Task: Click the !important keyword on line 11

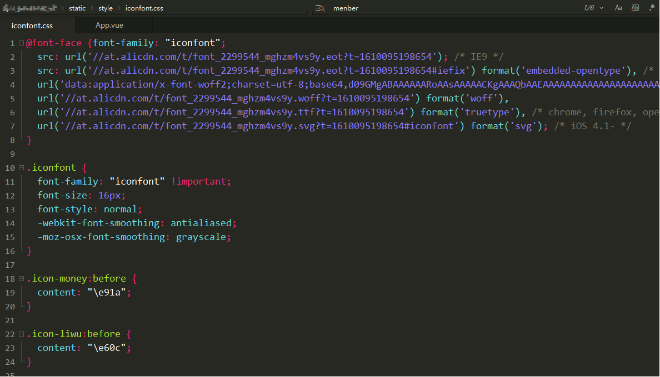Action: coord(199,181)
